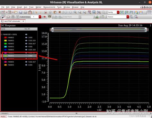Click the red swatch of 3000 trace
Viewport: 152px width, 118px height.
[x=5, y=37]
